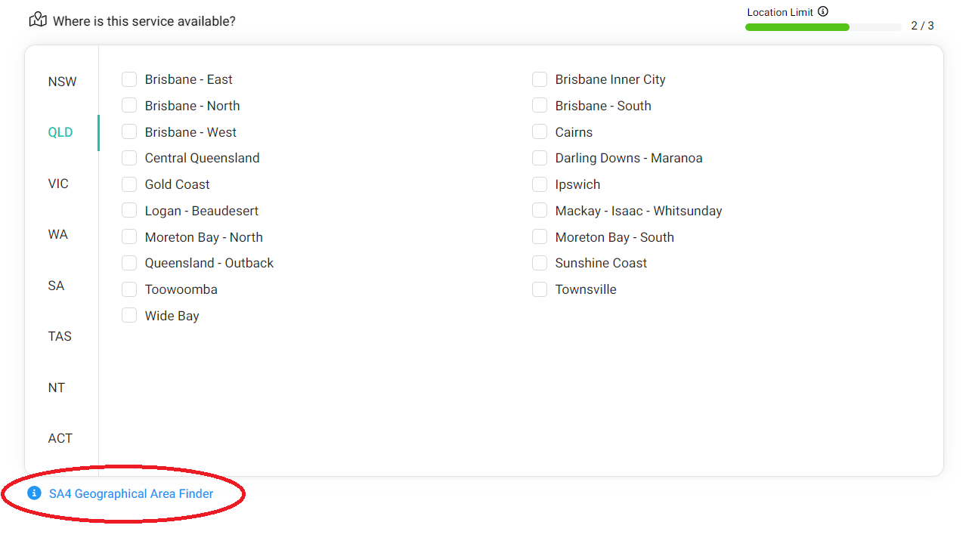
Task: Check the Brisbane Inner City checkbox
Action: [x=540, y=79]
